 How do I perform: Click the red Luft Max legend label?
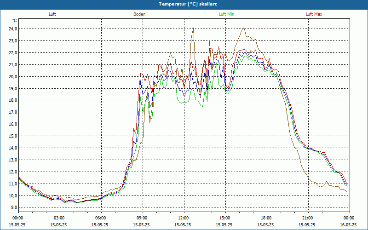tap(314, 14)
